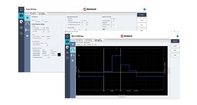Screen dimensions: 197x105
Task: Click the teal status circle in back window header
Action: tap(144, 9)
